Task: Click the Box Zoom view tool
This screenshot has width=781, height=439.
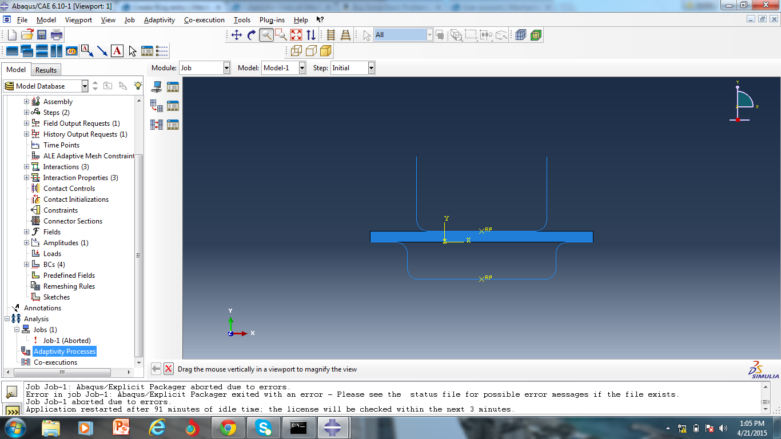Action: pyautogui.click(x=281, y=35)
